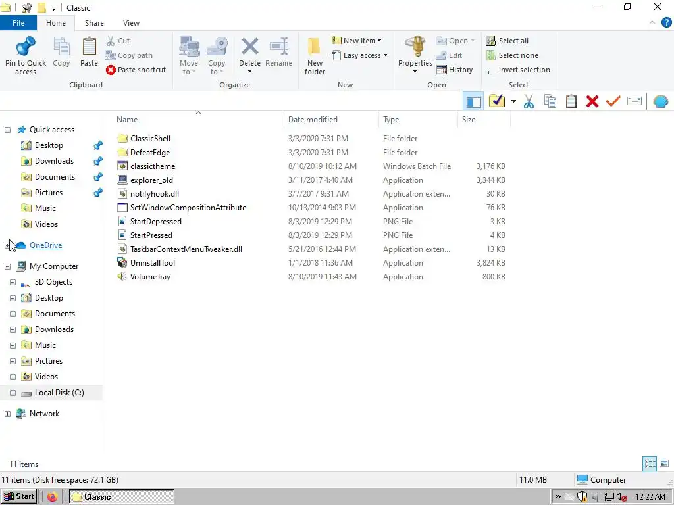Image resolution: width=674 pixels, height=505 pixels.
Task: Click the rename field toolbar icon
Action: [635, 102]
